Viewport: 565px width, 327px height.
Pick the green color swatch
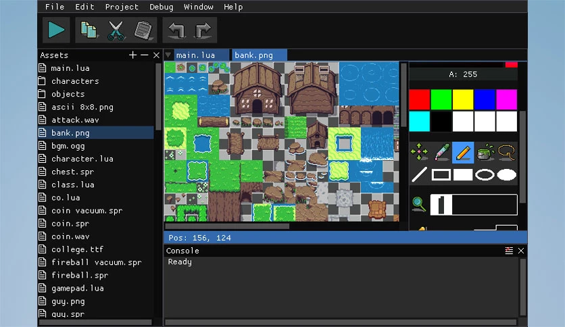441,99
